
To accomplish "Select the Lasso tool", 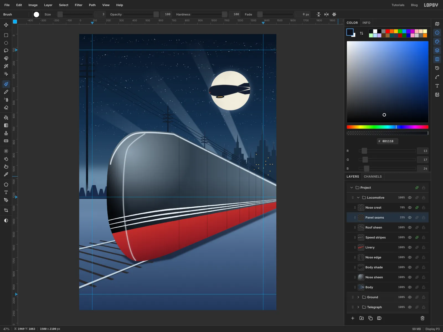I will [x=6, y=51].
